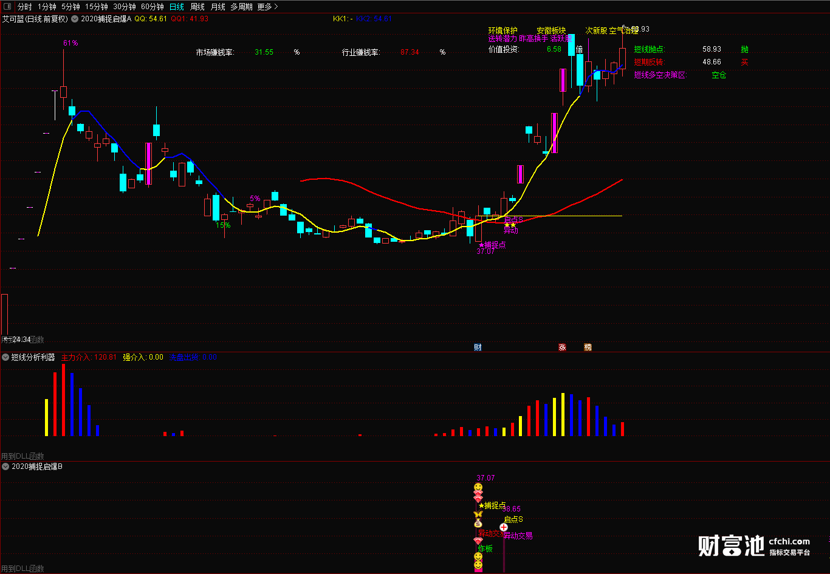Click the KK2: 54.61 value

(374, 19)
